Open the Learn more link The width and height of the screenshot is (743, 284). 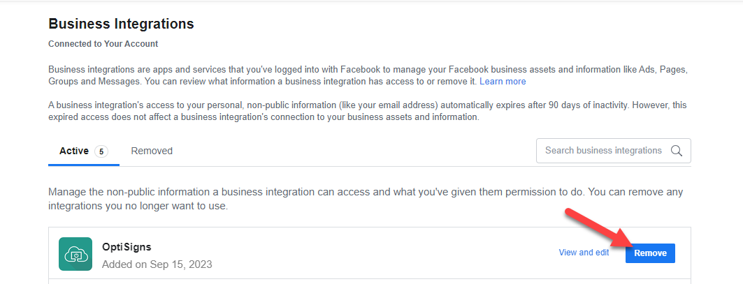tap(503, 82)
